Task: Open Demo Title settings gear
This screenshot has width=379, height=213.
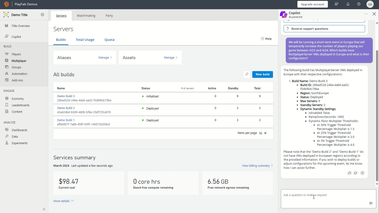Action: tap(42, 14)
